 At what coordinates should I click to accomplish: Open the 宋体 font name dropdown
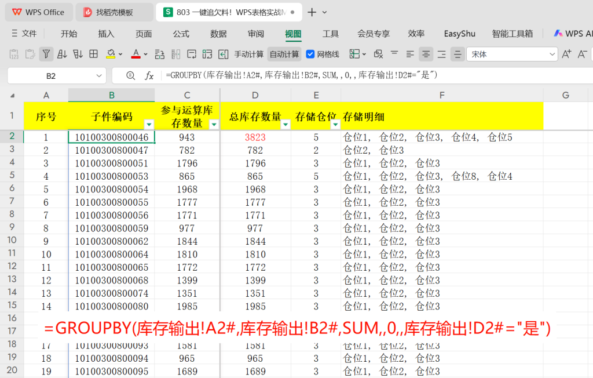552,54
